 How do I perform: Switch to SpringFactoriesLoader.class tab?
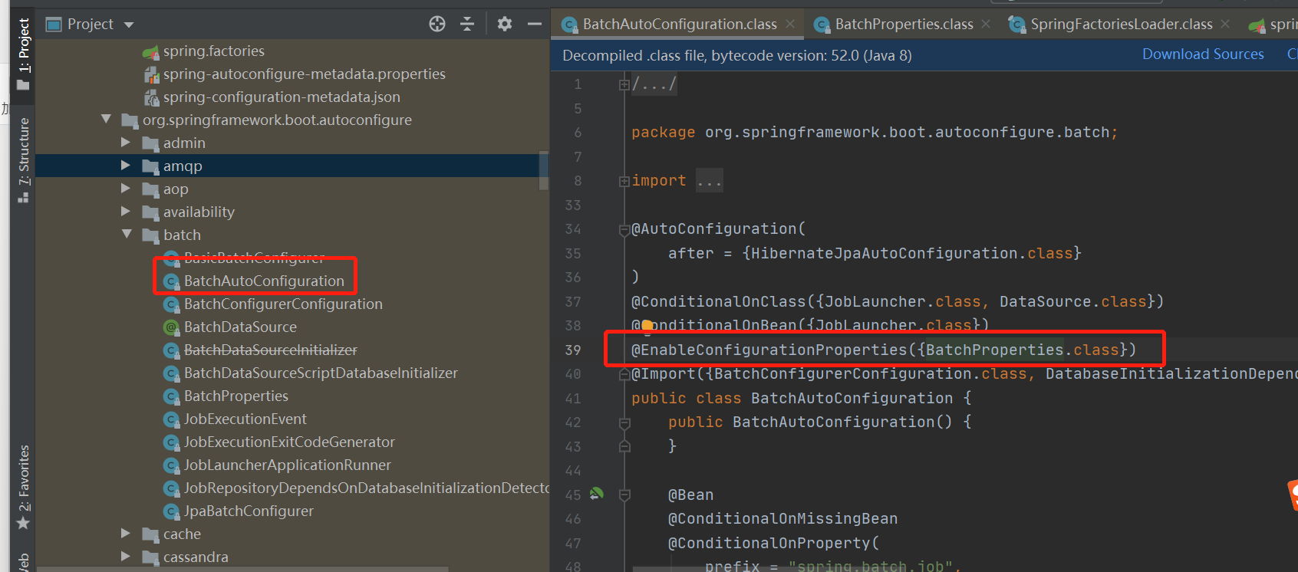click(x=1121, y=24)
